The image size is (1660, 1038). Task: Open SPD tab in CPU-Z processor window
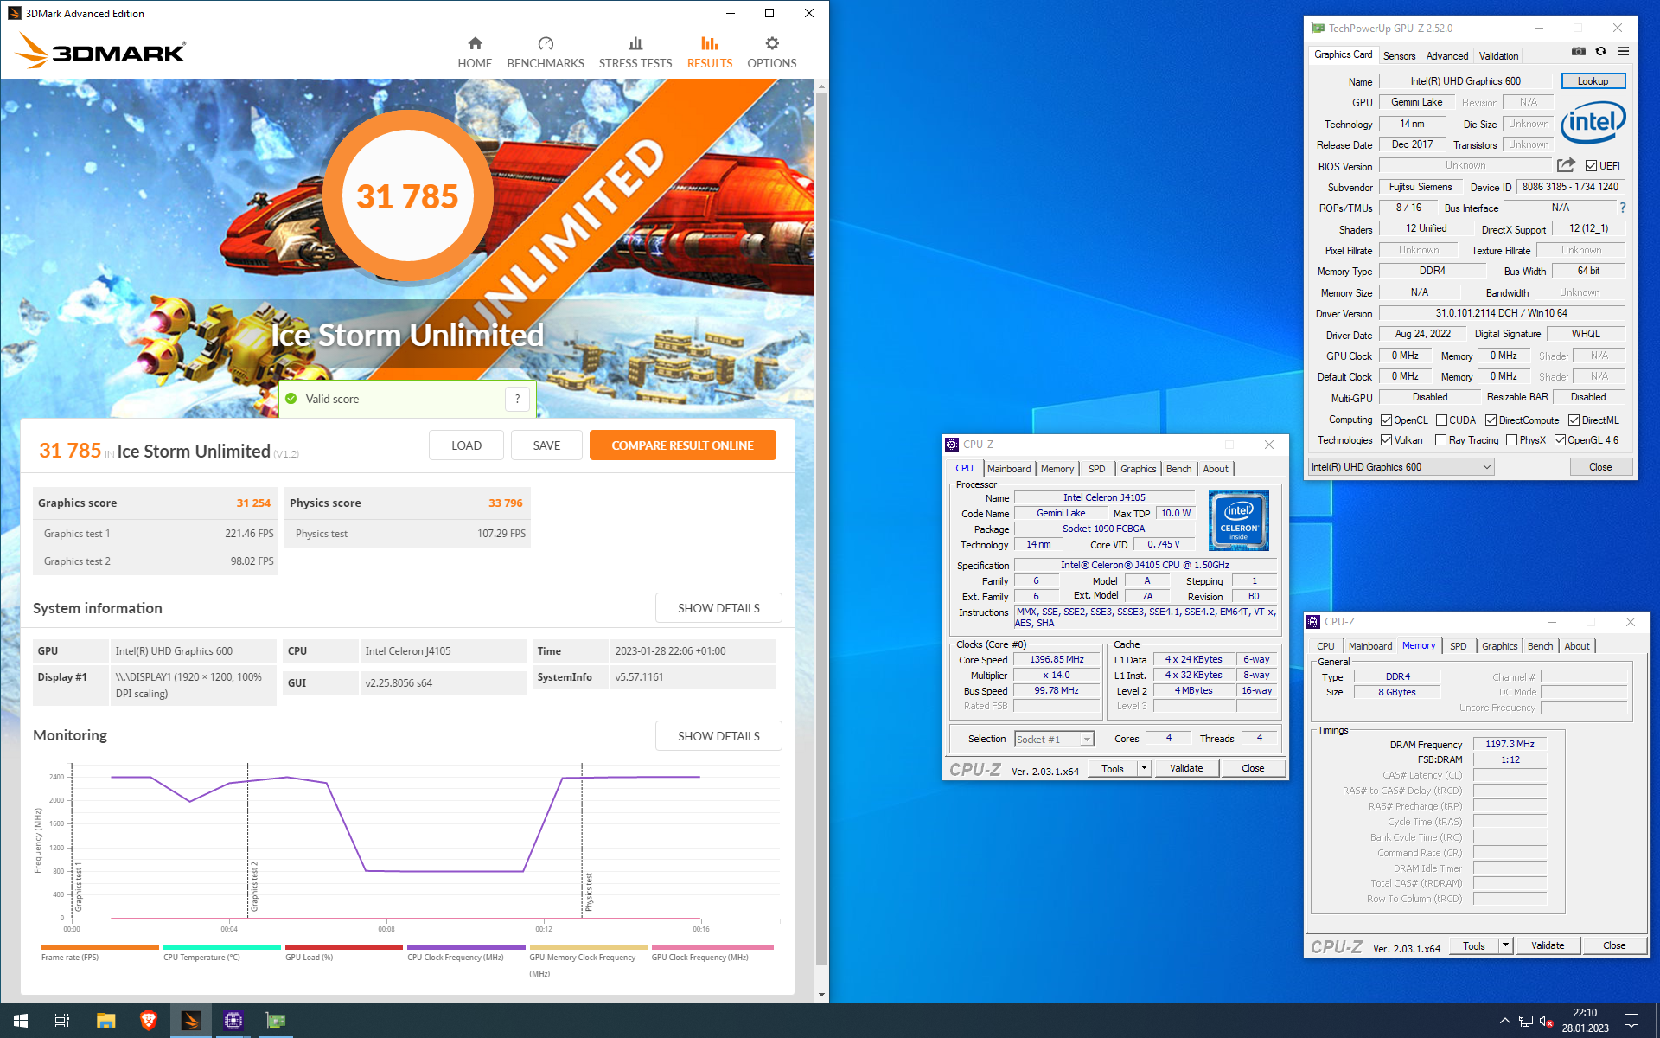click(x=1096, y=469)
